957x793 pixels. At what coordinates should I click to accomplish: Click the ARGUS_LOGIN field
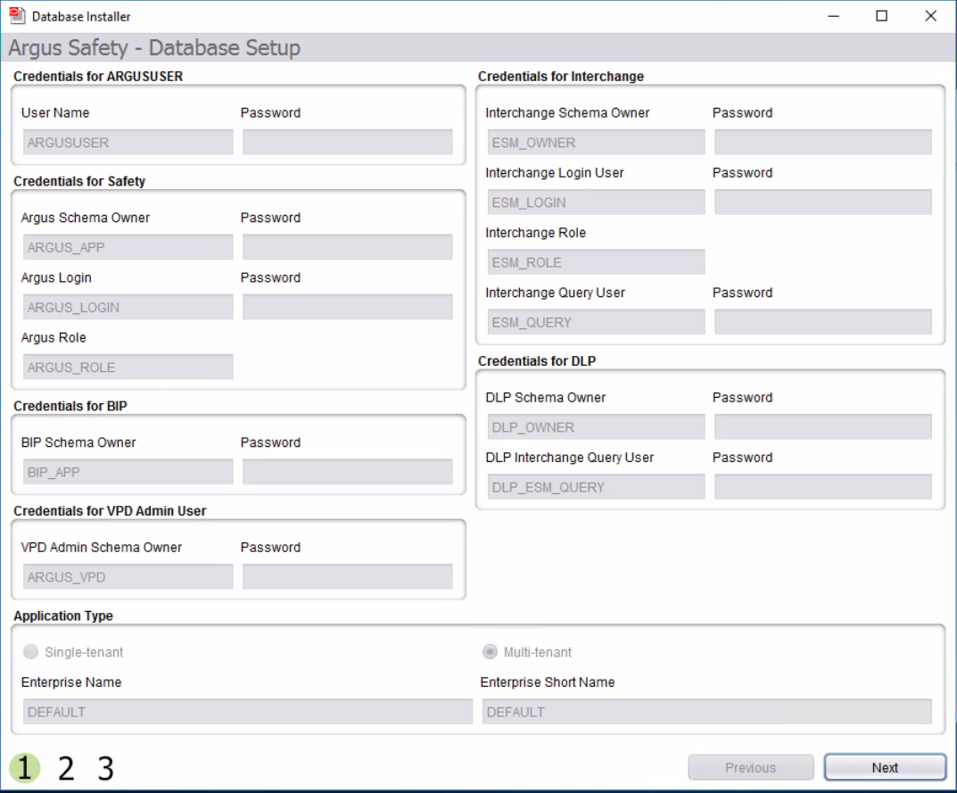coord(126,306)
